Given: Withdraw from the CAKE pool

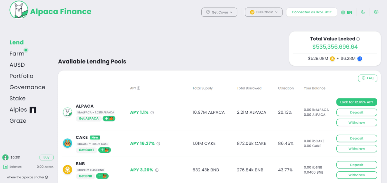Looking at the screenshot, I should click(357, 149).
